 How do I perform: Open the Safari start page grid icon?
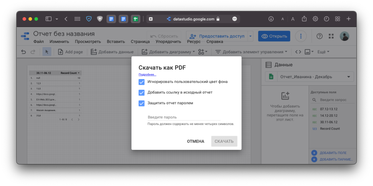77,19
